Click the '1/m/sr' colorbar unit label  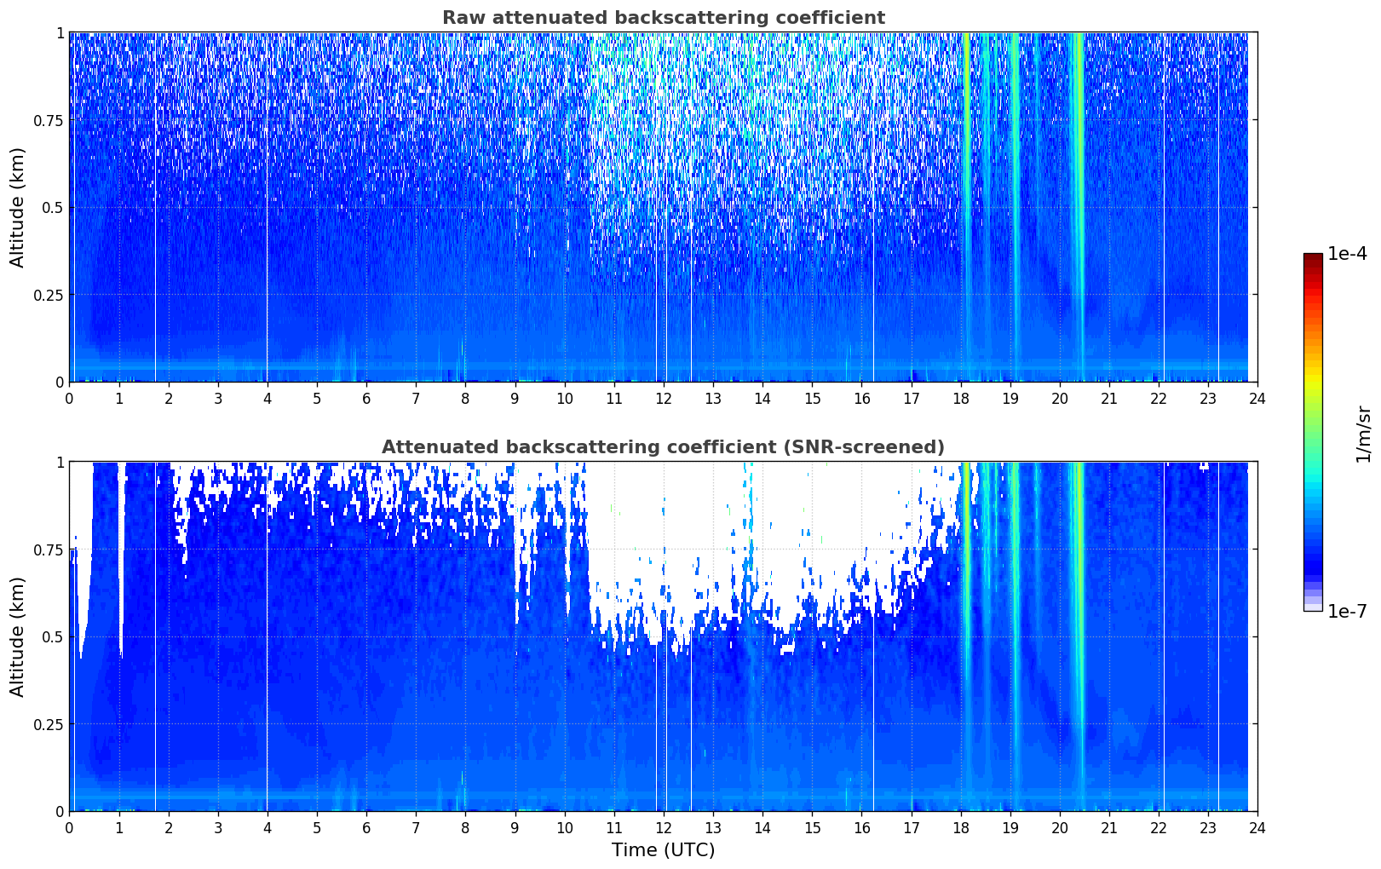1363,433
